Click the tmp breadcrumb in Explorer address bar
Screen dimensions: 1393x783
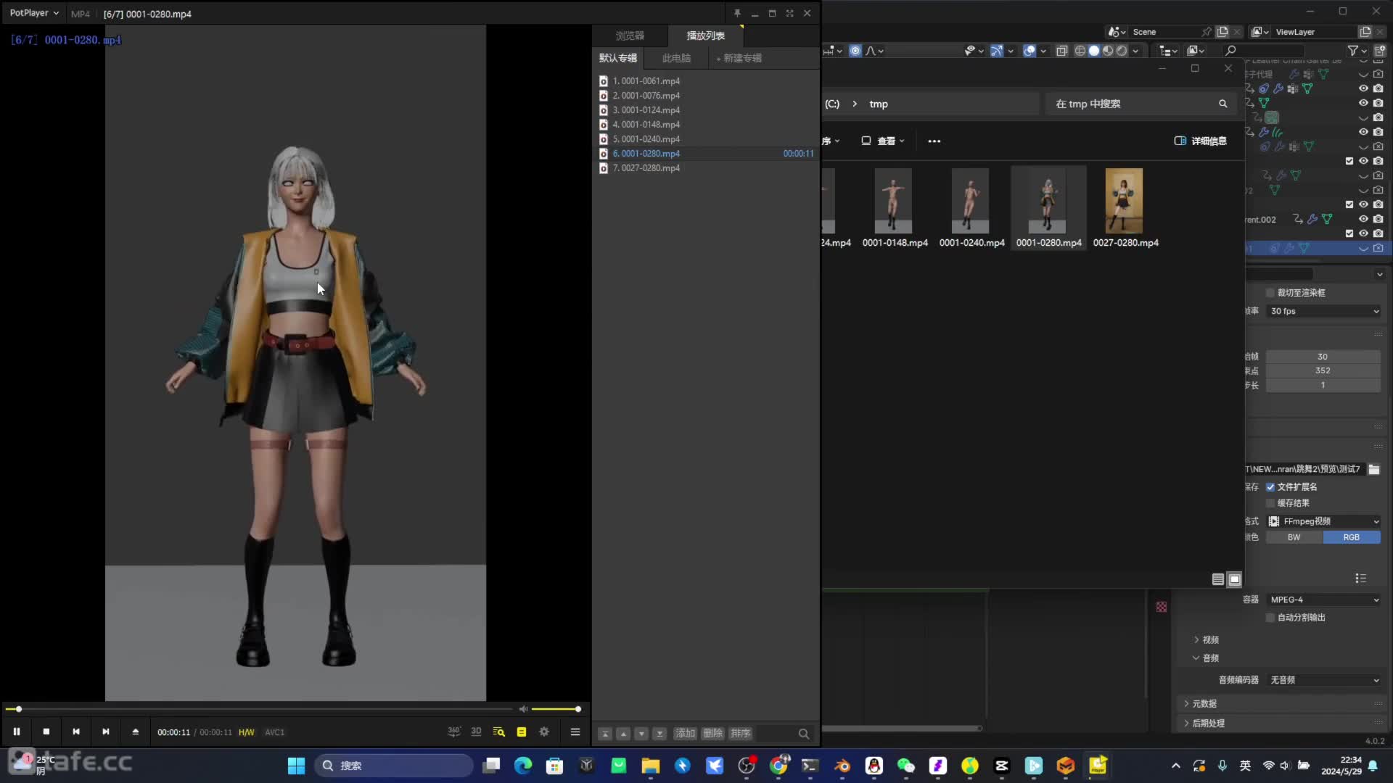tap(879, 104)
